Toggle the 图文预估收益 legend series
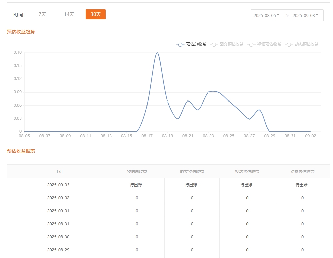Screen dimensions: 333x258 227,44
